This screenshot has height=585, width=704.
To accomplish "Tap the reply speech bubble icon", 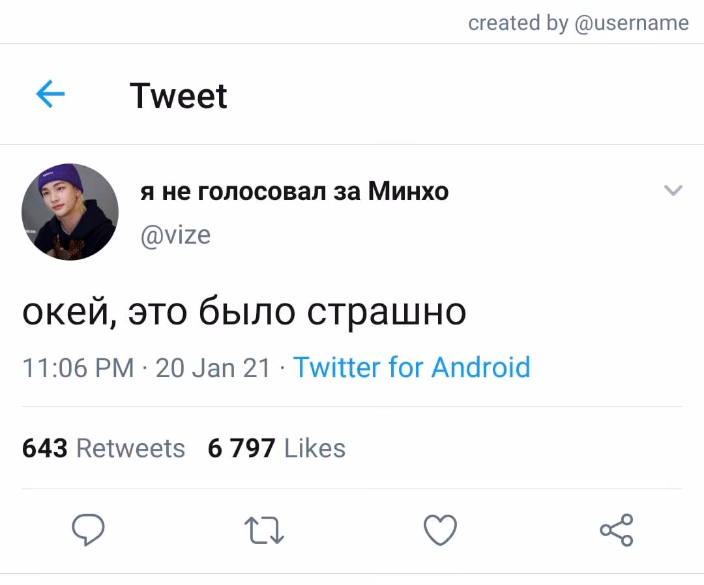I will 88,530.
